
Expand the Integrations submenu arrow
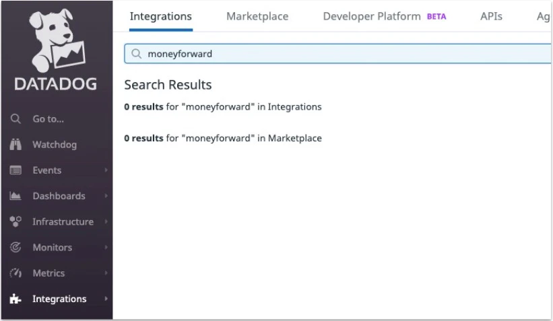[106, 298]
